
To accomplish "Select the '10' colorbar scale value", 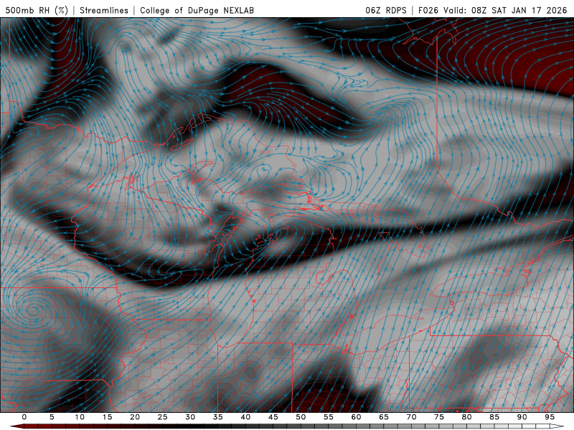I will tap(80, 417).
